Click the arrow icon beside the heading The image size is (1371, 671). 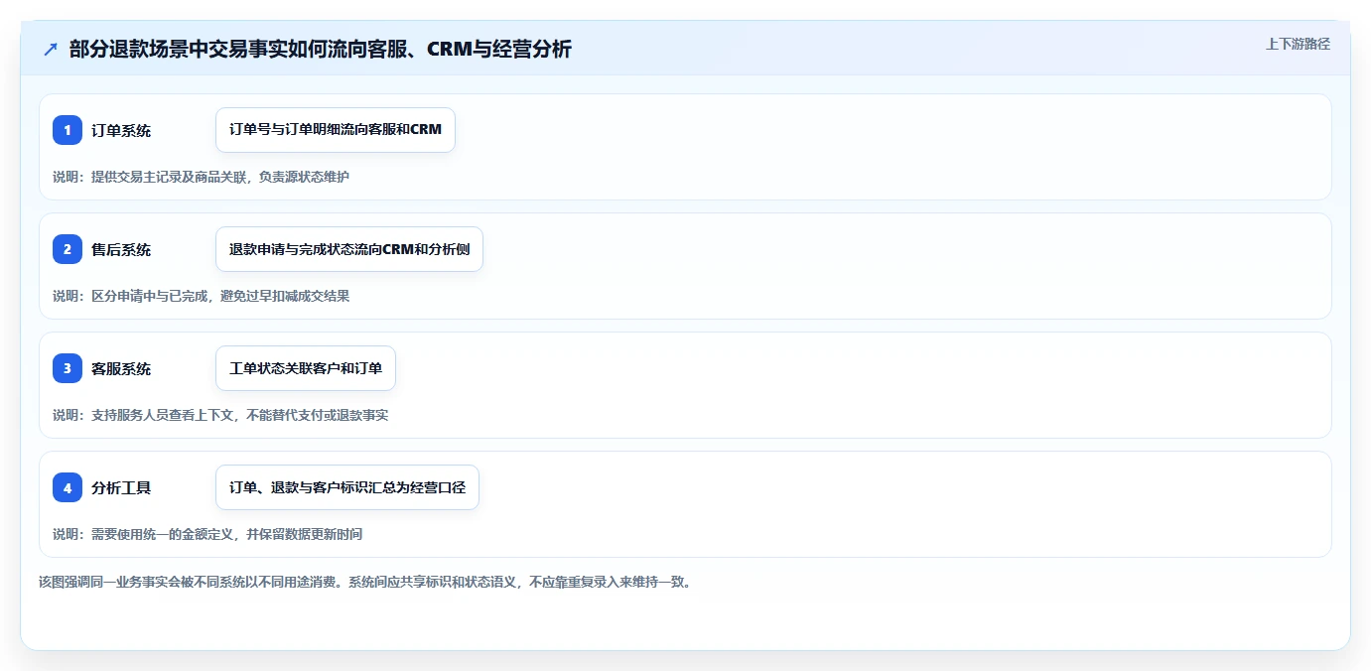click(x=51, y=50)
